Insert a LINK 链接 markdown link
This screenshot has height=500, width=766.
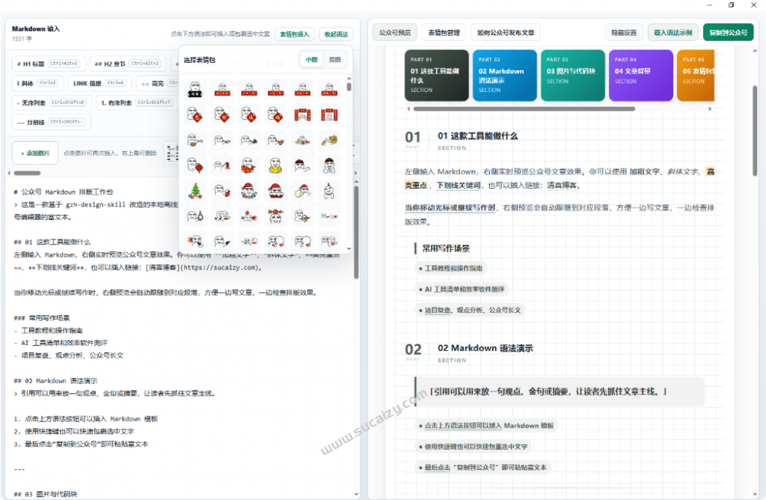(99, 83)
